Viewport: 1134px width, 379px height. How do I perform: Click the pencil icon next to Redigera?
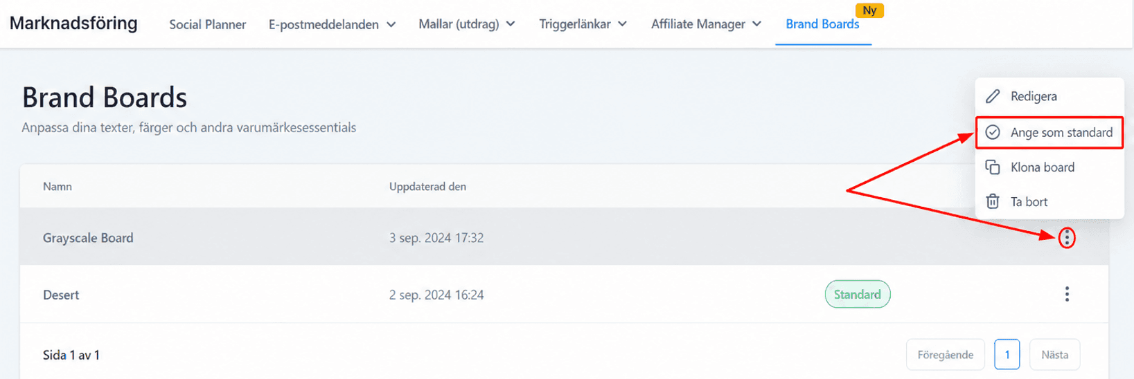point(993,96)
